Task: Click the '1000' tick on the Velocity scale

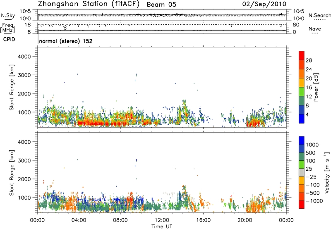Action: [x=312, y=145]
